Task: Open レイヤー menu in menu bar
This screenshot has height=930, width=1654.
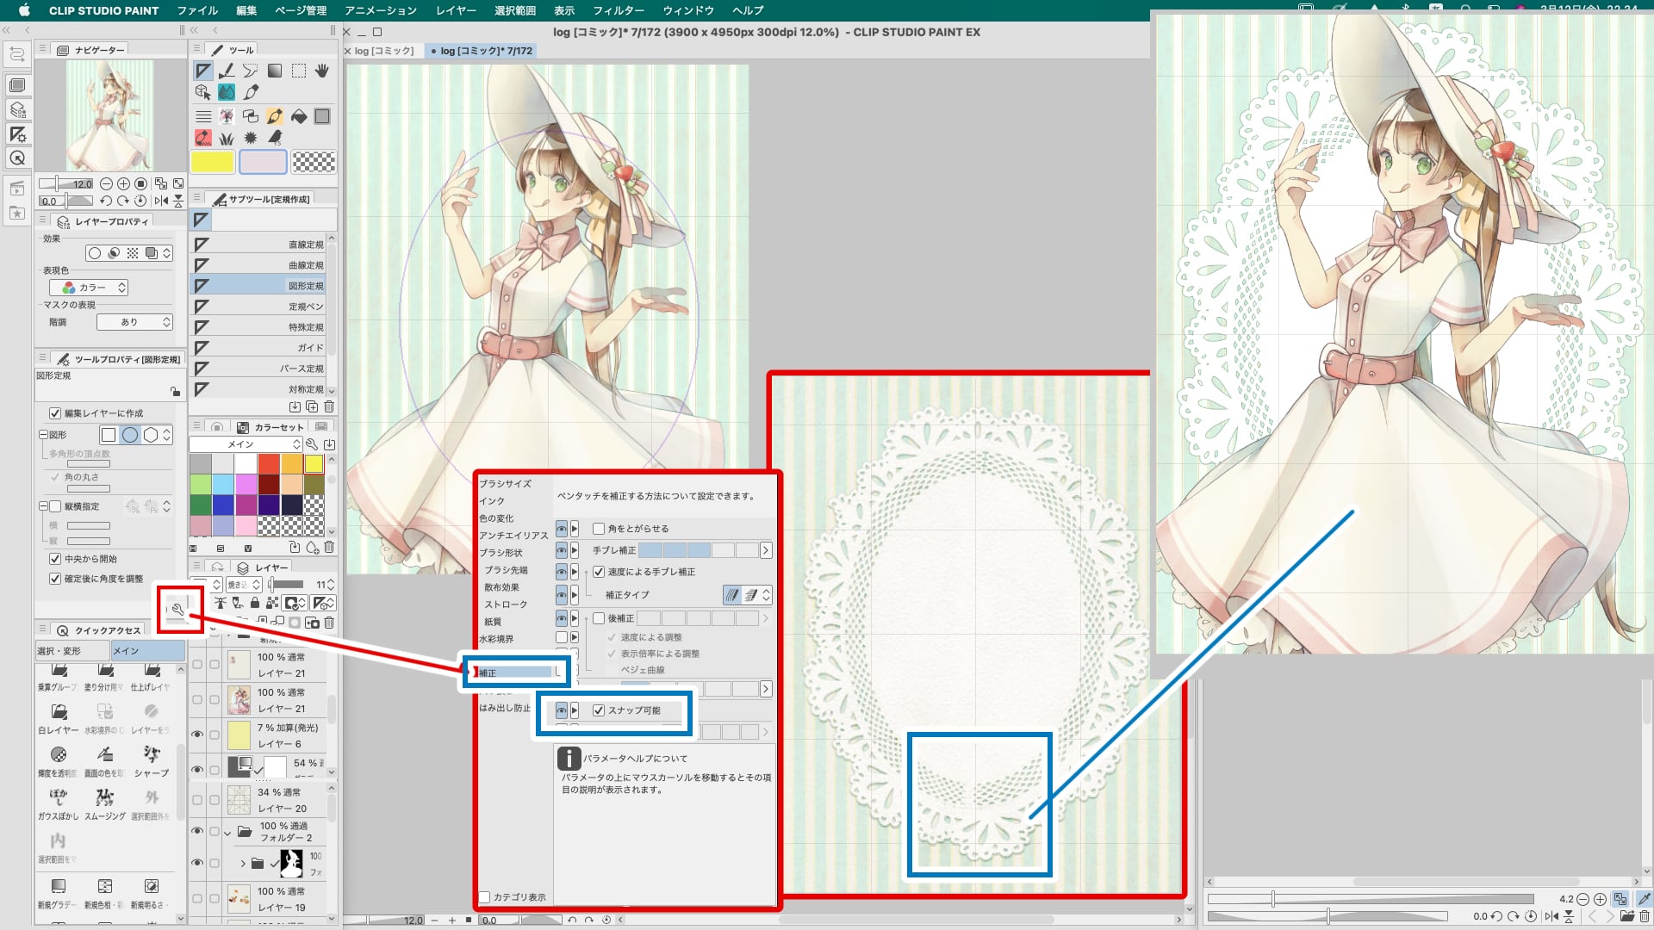Action: point(456,10)
